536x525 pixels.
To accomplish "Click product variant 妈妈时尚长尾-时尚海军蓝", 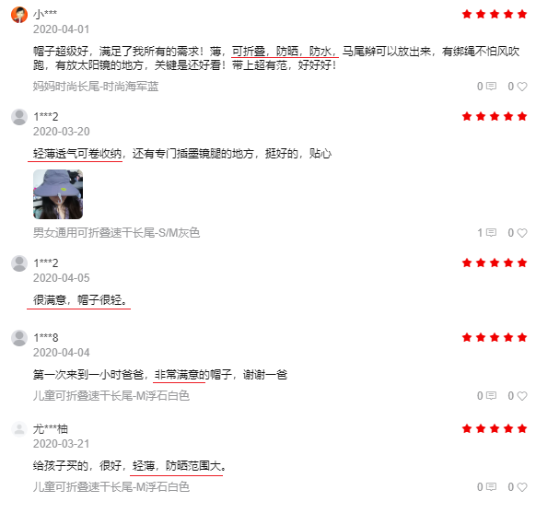I will coord(96,87).
